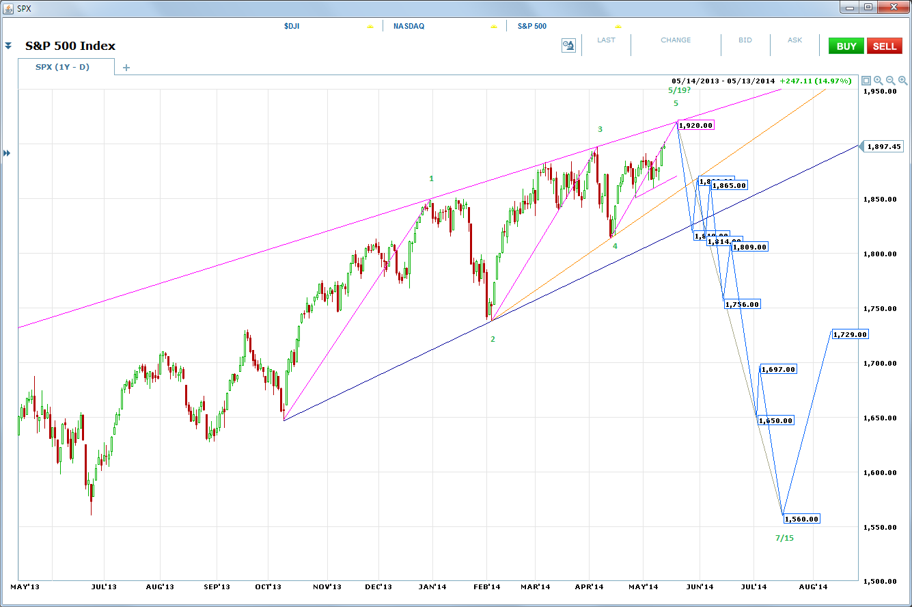Open the $DJI index link

[x=292, y=26]
